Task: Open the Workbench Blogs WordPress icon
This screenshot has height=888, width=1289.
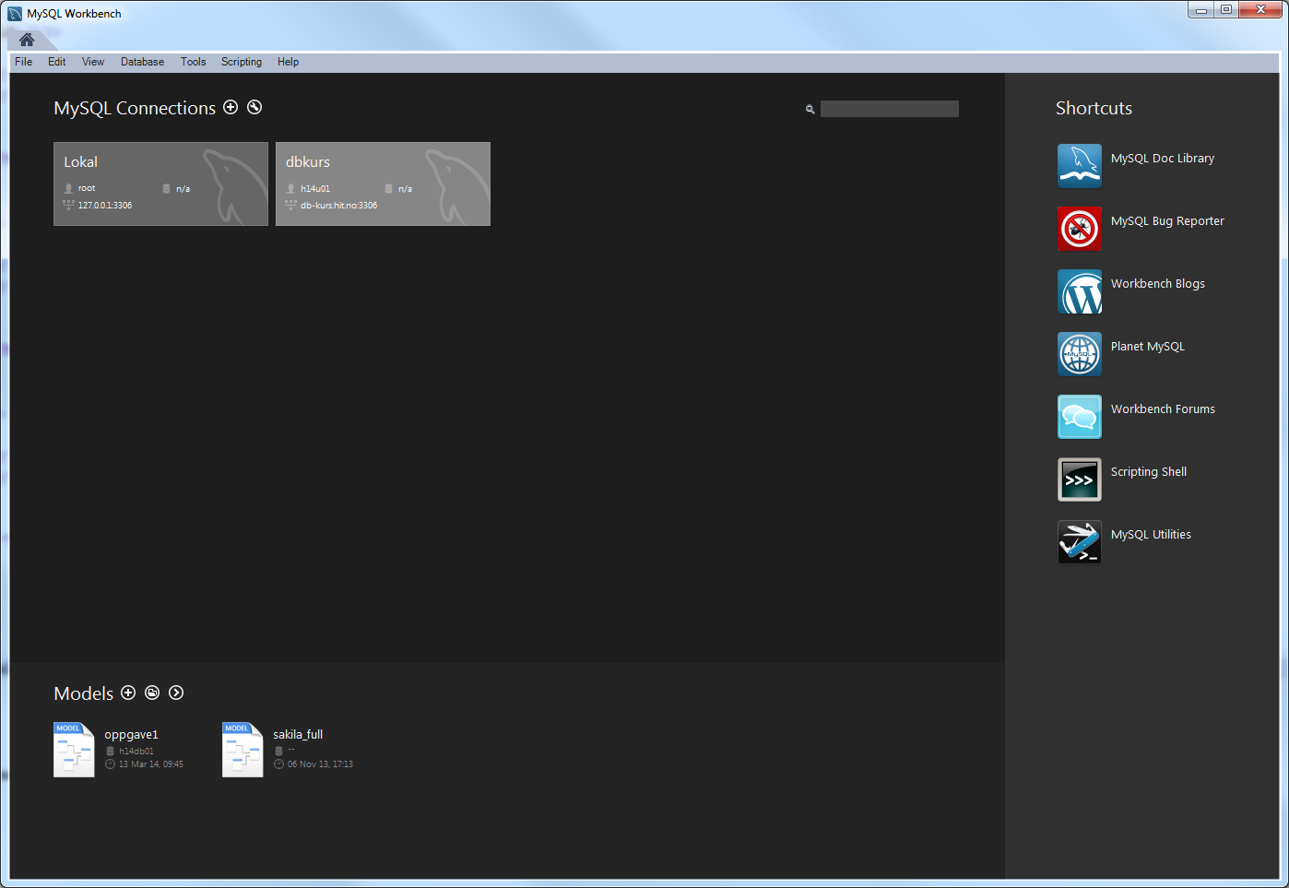Action: coord(1079,291)
